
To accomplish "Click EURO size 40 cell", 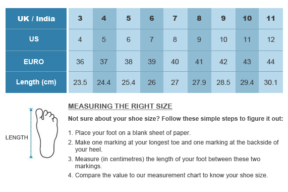I will 175,61.
